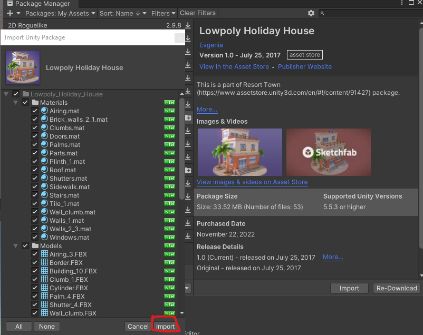
Task: Click the import list vertical scrollbar
Action: coord(182,148)
